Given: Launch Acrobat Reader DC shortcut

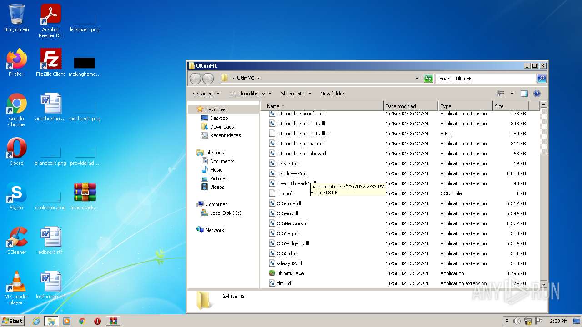Looking at the screenshot, I should [x=50, y=21].
